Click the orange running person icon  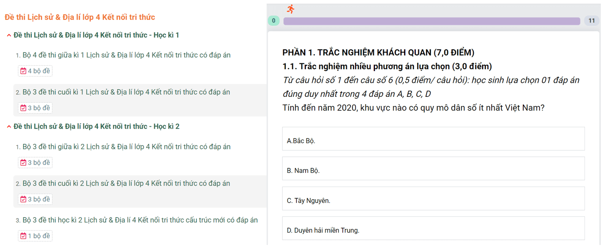pyautogui.click(x=291, y=9)
